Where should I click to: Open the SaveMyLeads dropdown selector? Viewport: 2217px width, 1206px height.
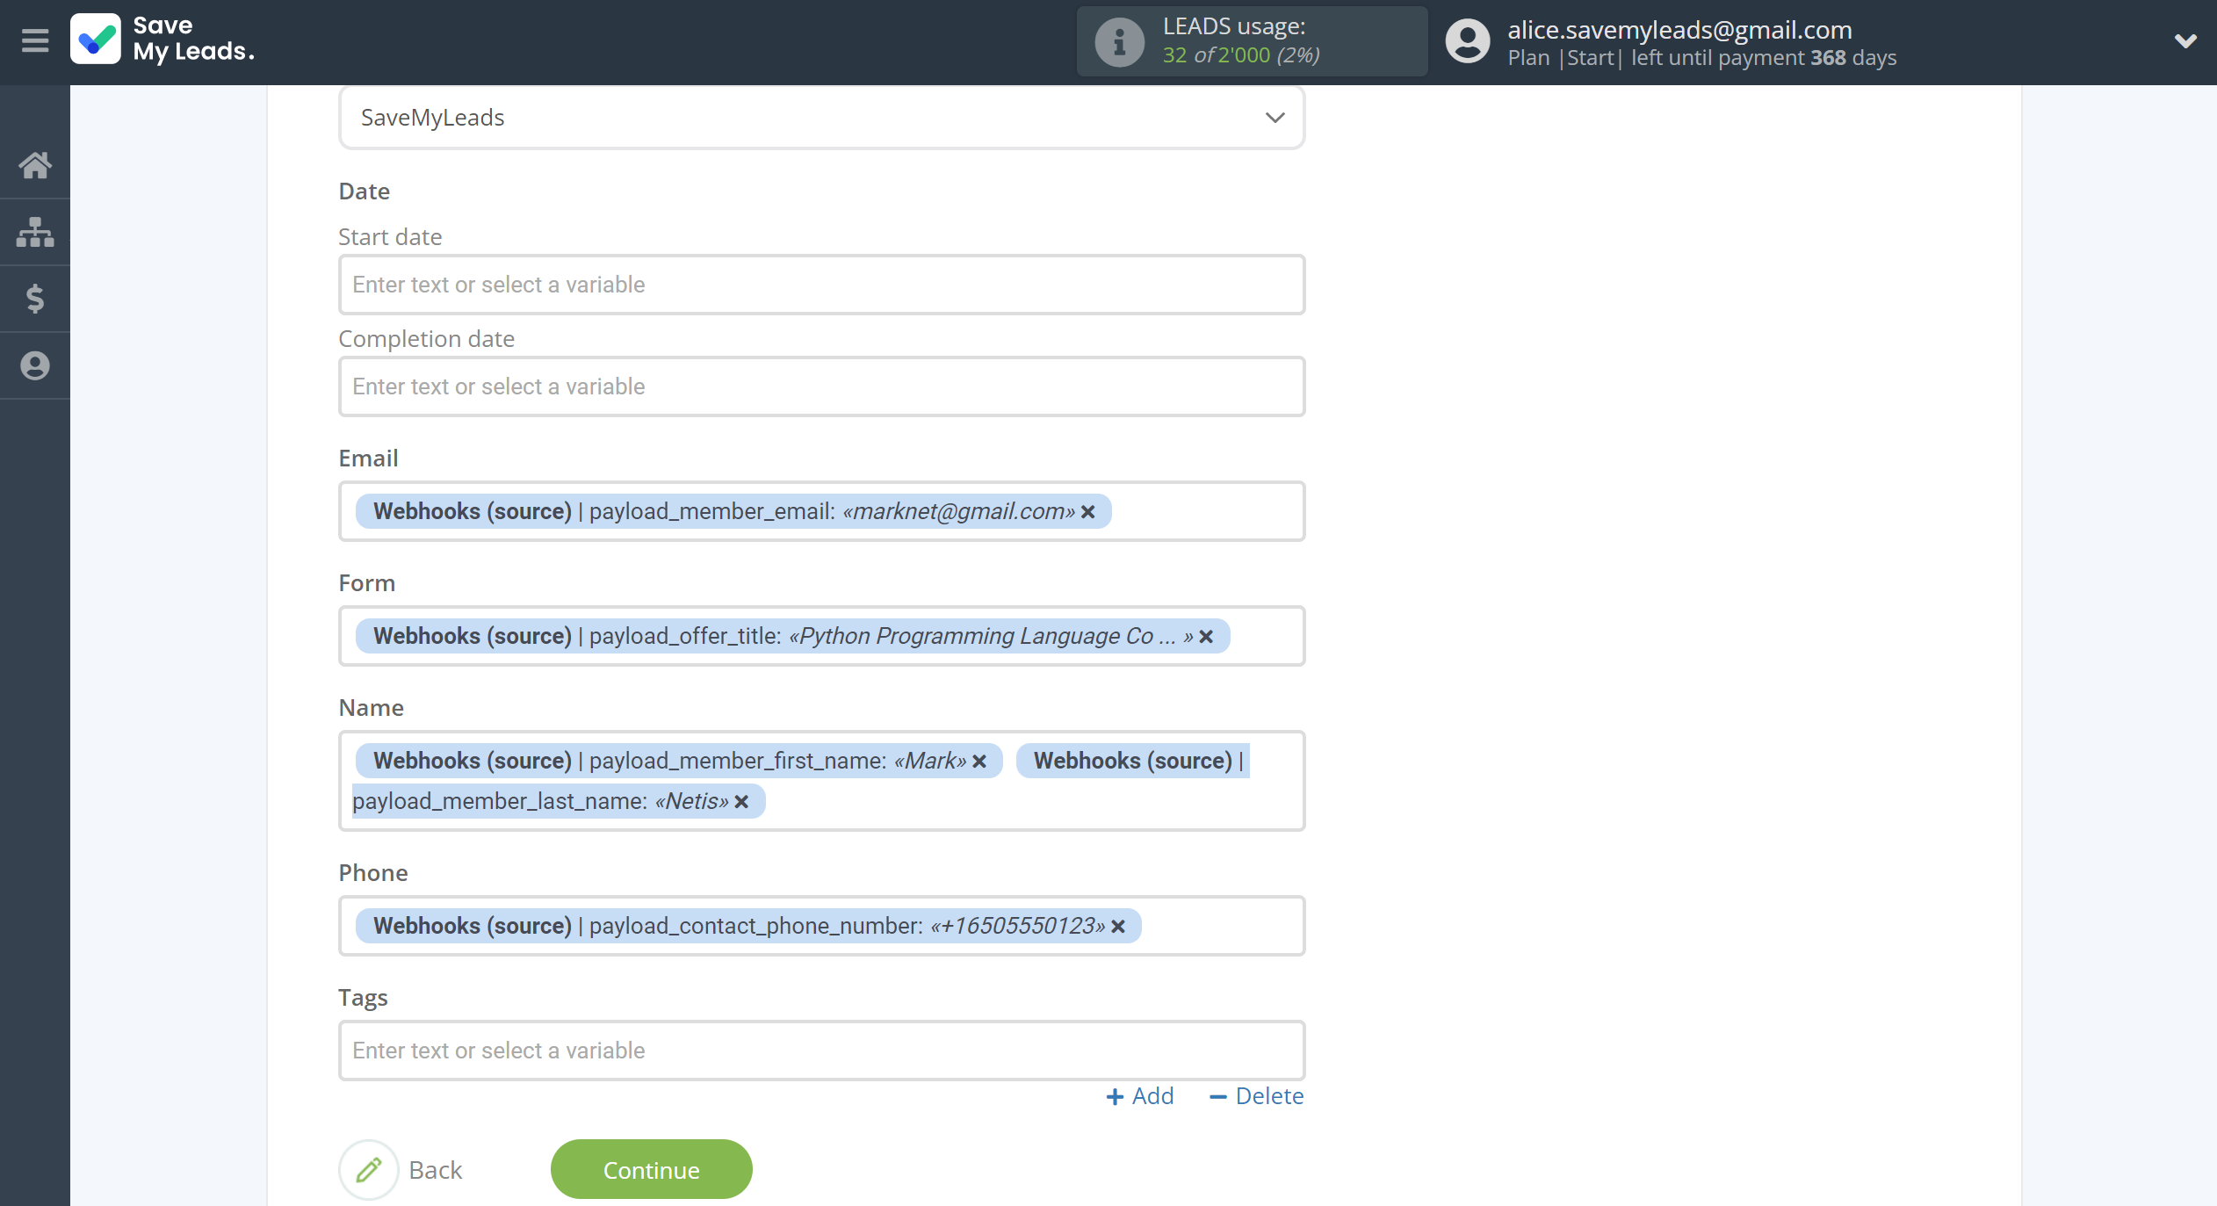pos(821,118)
